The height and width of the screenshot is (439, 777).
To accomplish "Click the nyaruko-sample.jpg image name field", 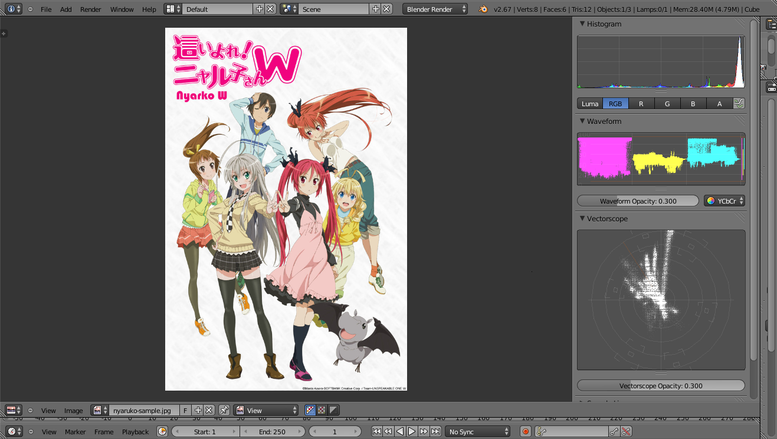I will tap(143, 410).
